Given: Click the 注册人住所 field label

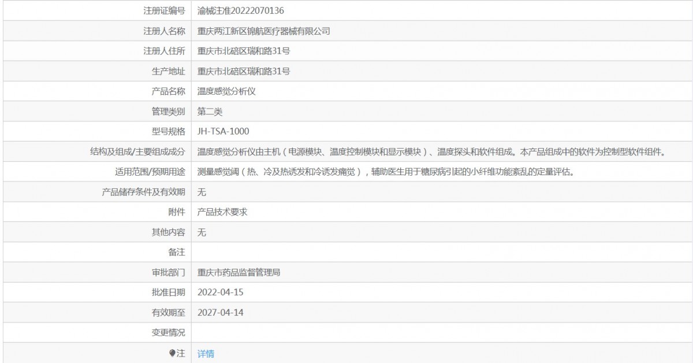Looking at the screenshot, I should click(x=164, y=51).
